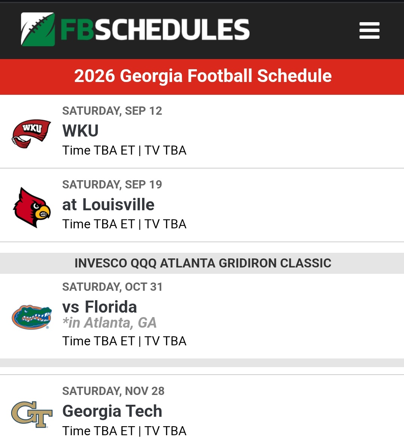The height and width of the screenshot is (448, 404).
Task: Click the Saturday, Sep 12 date label
Action: coord(112,111)
